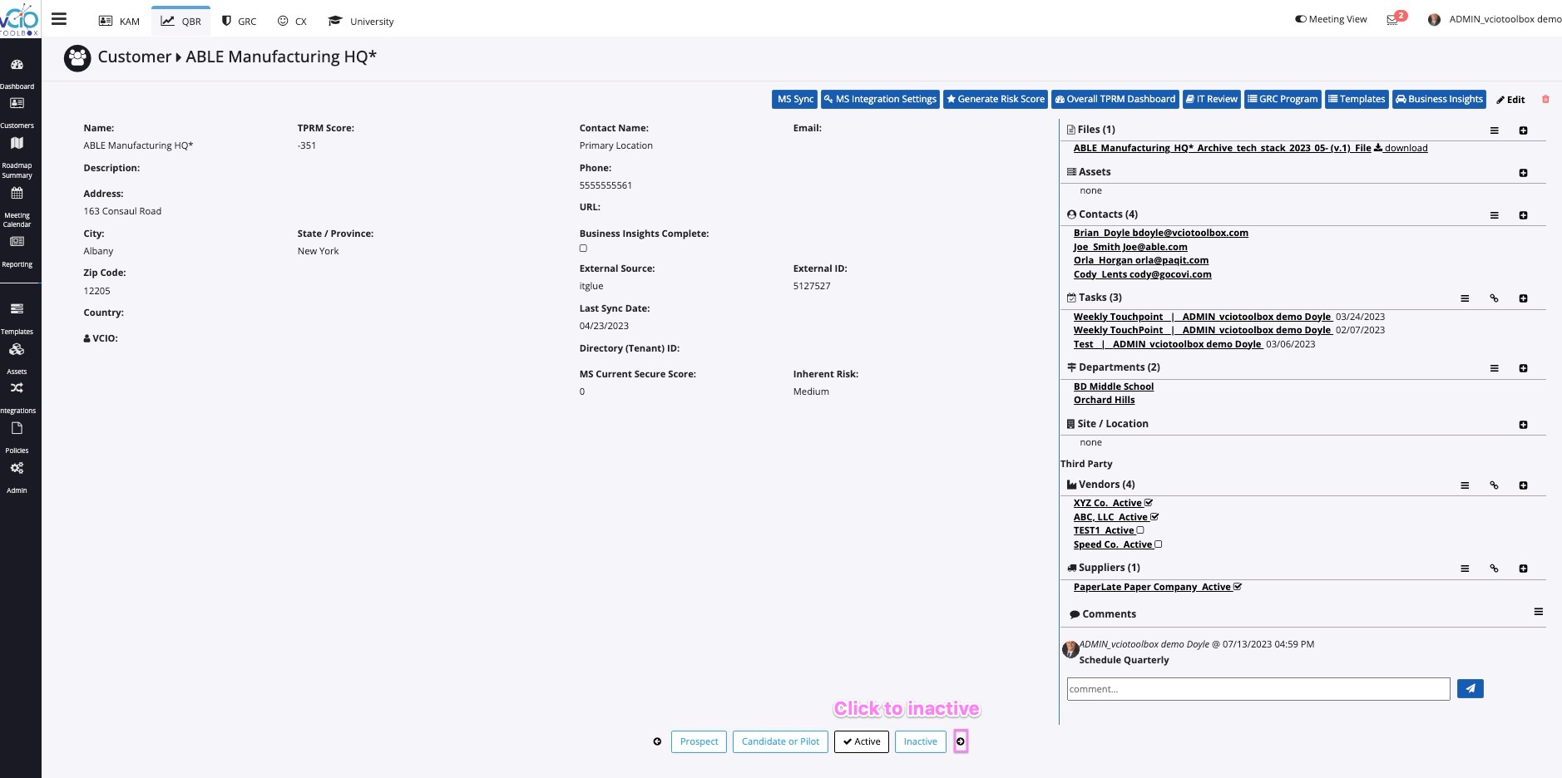Toggle PaperLate Paper Company Active checkbox
This screenshot has height=778, width=1562.
pos(1238,587)
